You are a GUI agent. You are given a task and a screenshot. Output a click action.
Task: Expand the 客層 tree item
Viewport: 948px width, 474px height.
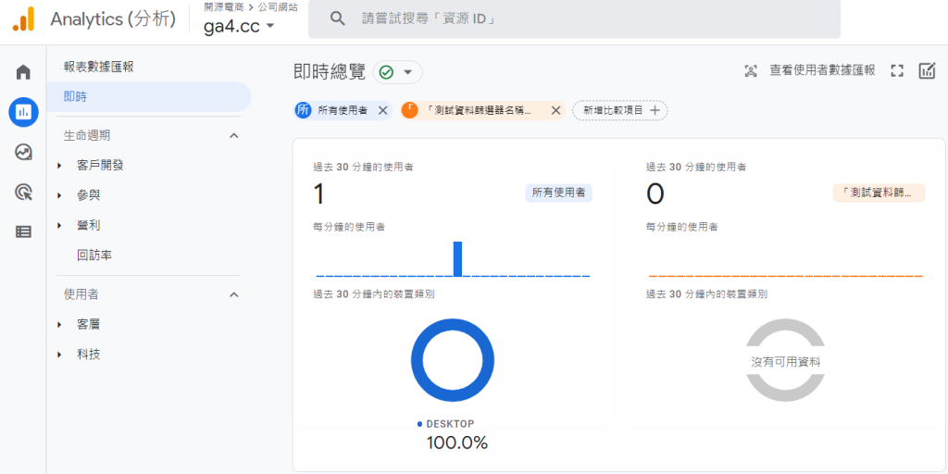(x=59, y=325)
